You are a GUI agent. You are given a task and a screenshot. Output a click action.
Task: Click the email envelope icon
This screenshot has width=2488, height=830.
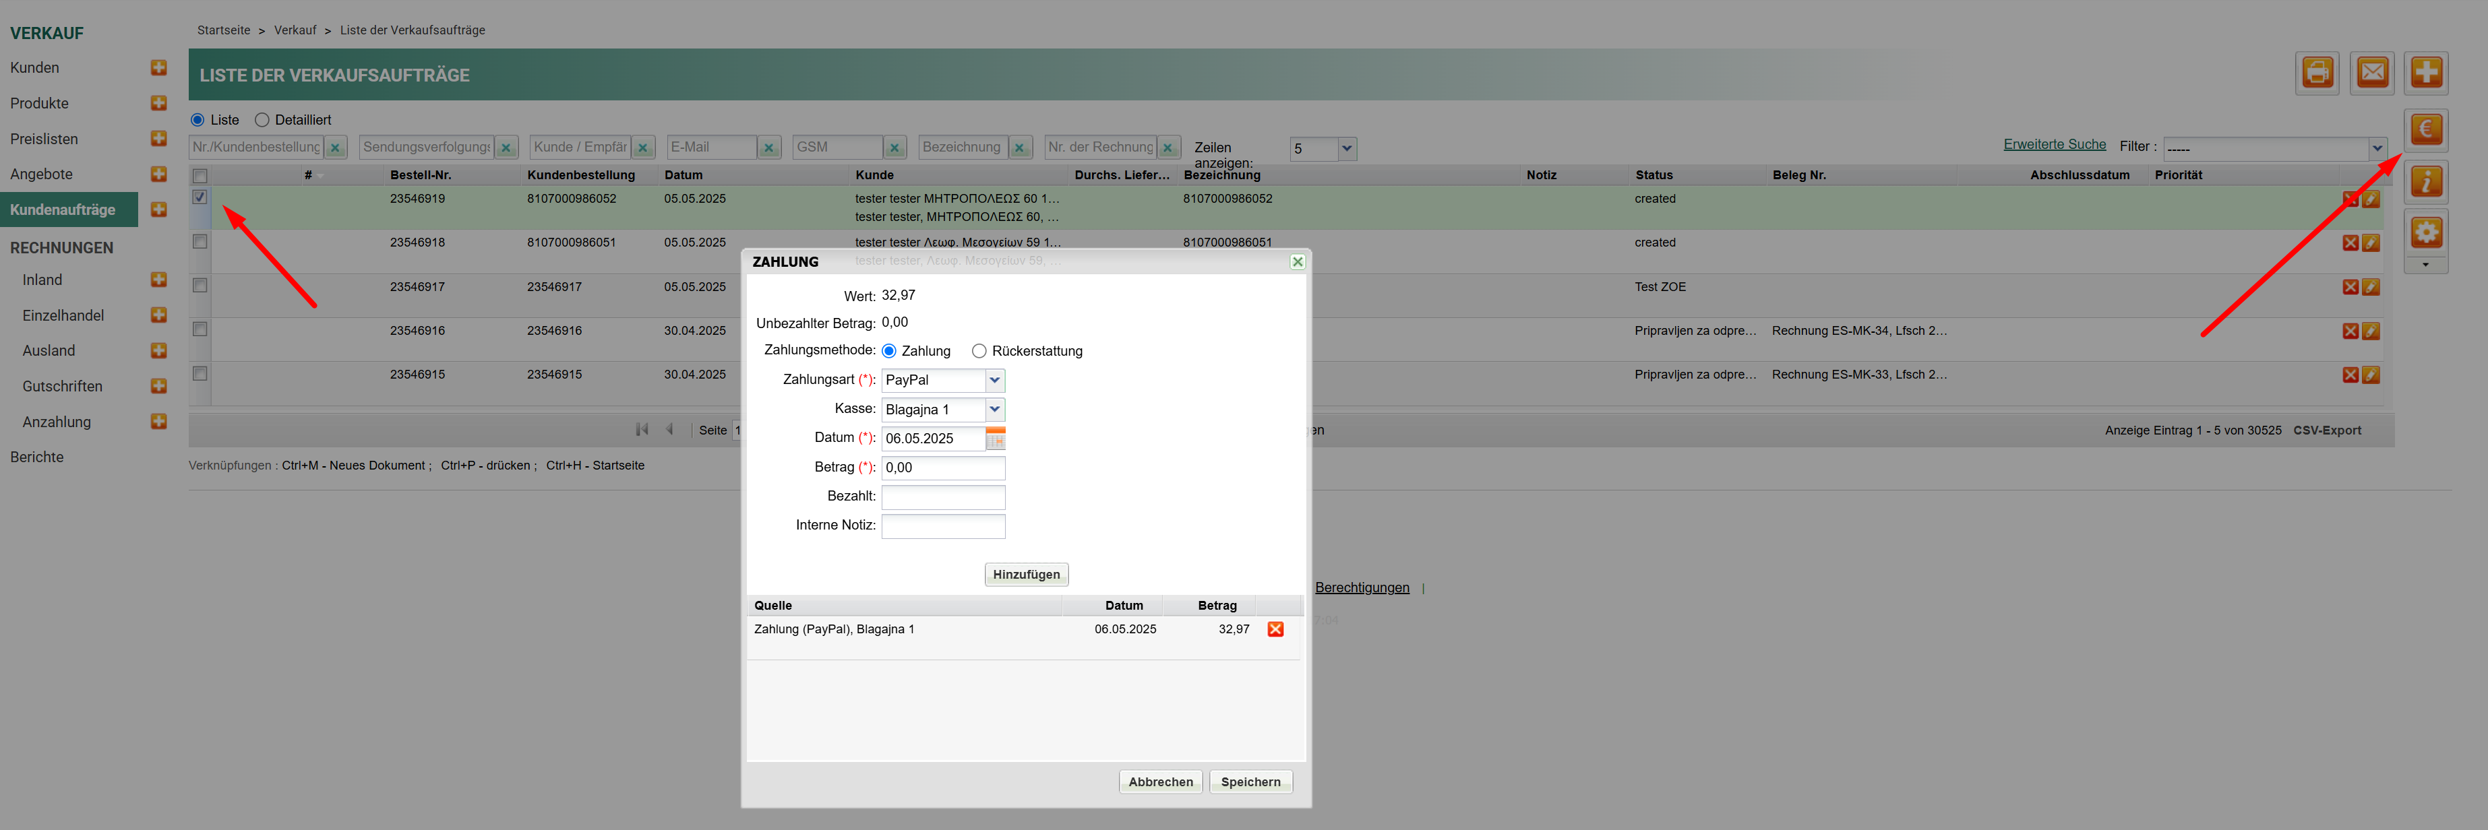coord(2372,73)
